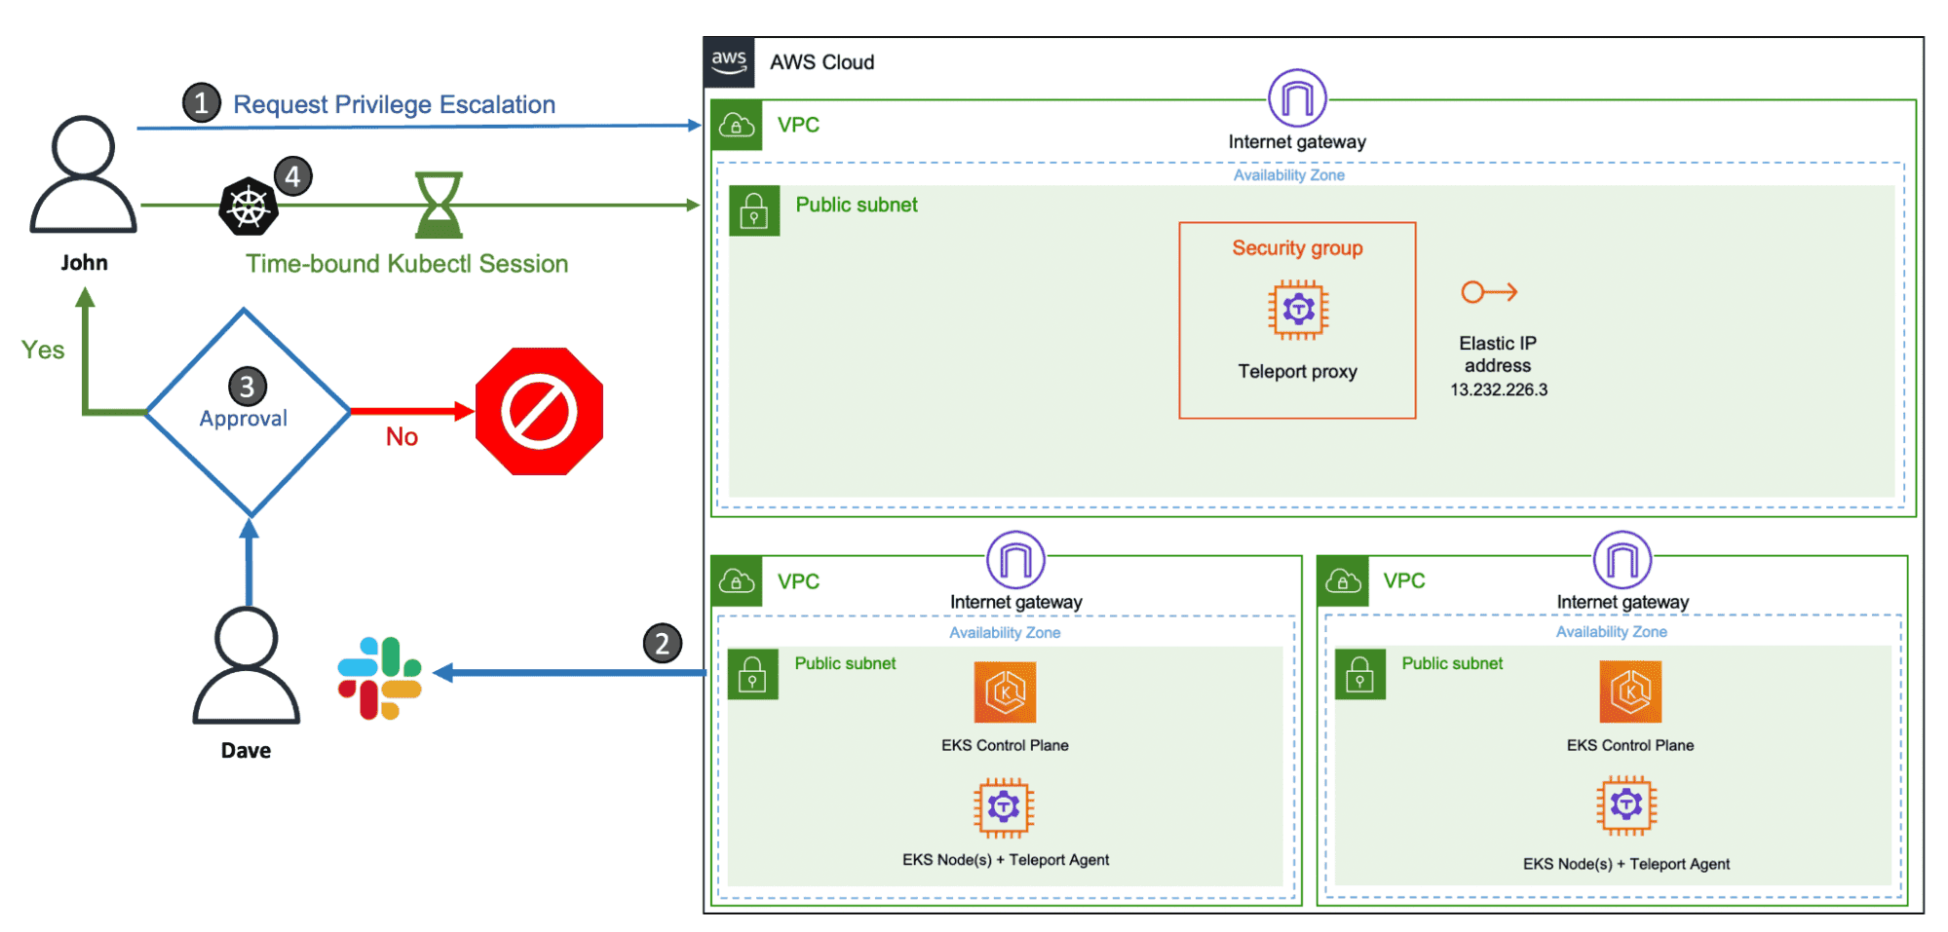The width and height of the screenshot is (1948, 932).
Task: Click the green hourglass icon
Action: (439, 205)
